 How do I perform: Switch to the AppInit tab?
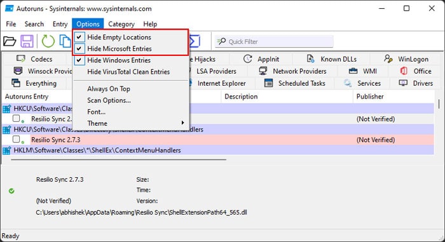coord(261,58)
